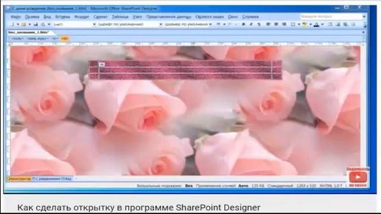Click the Open folder icon
Image resolution: width=381 pixels, height=214 pixels.
pos(24,24)
